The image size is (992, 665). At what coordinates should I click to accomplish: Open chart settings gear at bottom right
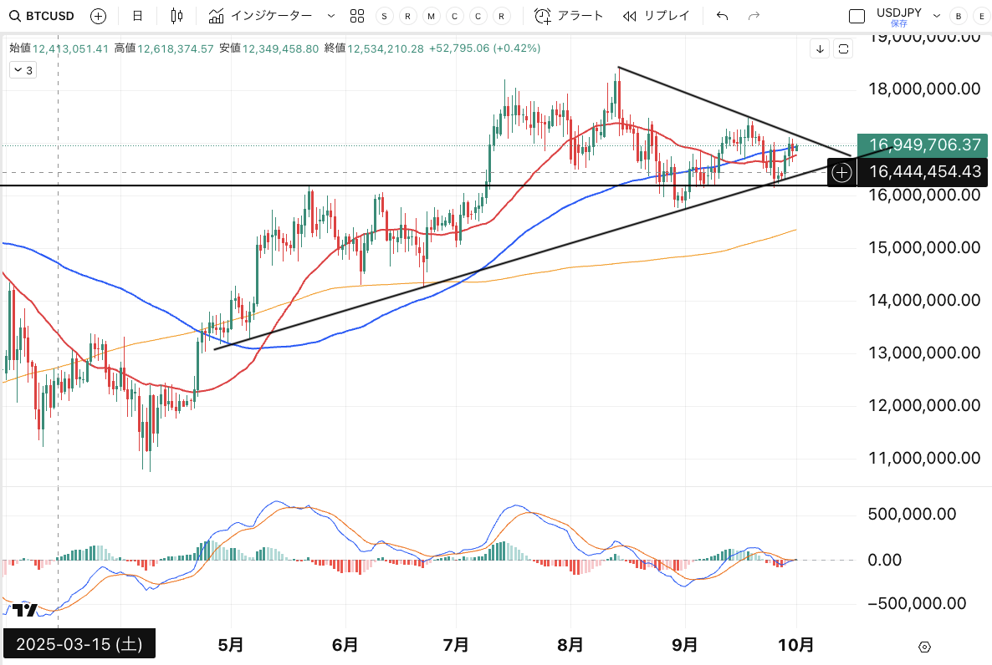pos(924,647)
